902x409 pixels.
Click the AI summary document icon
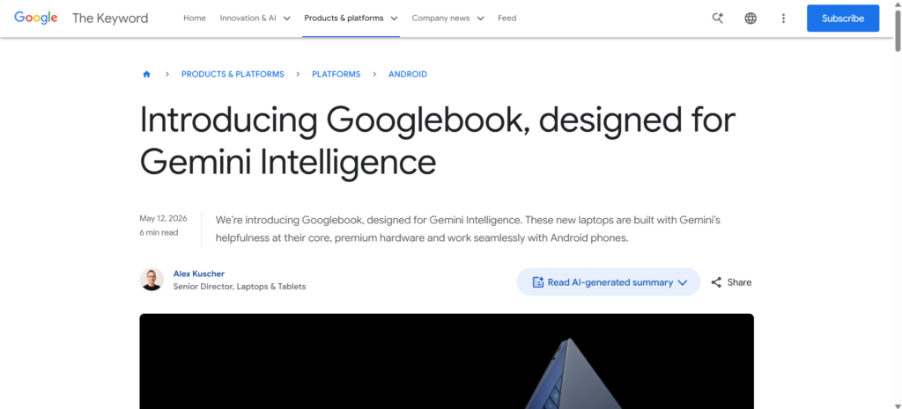538,282
